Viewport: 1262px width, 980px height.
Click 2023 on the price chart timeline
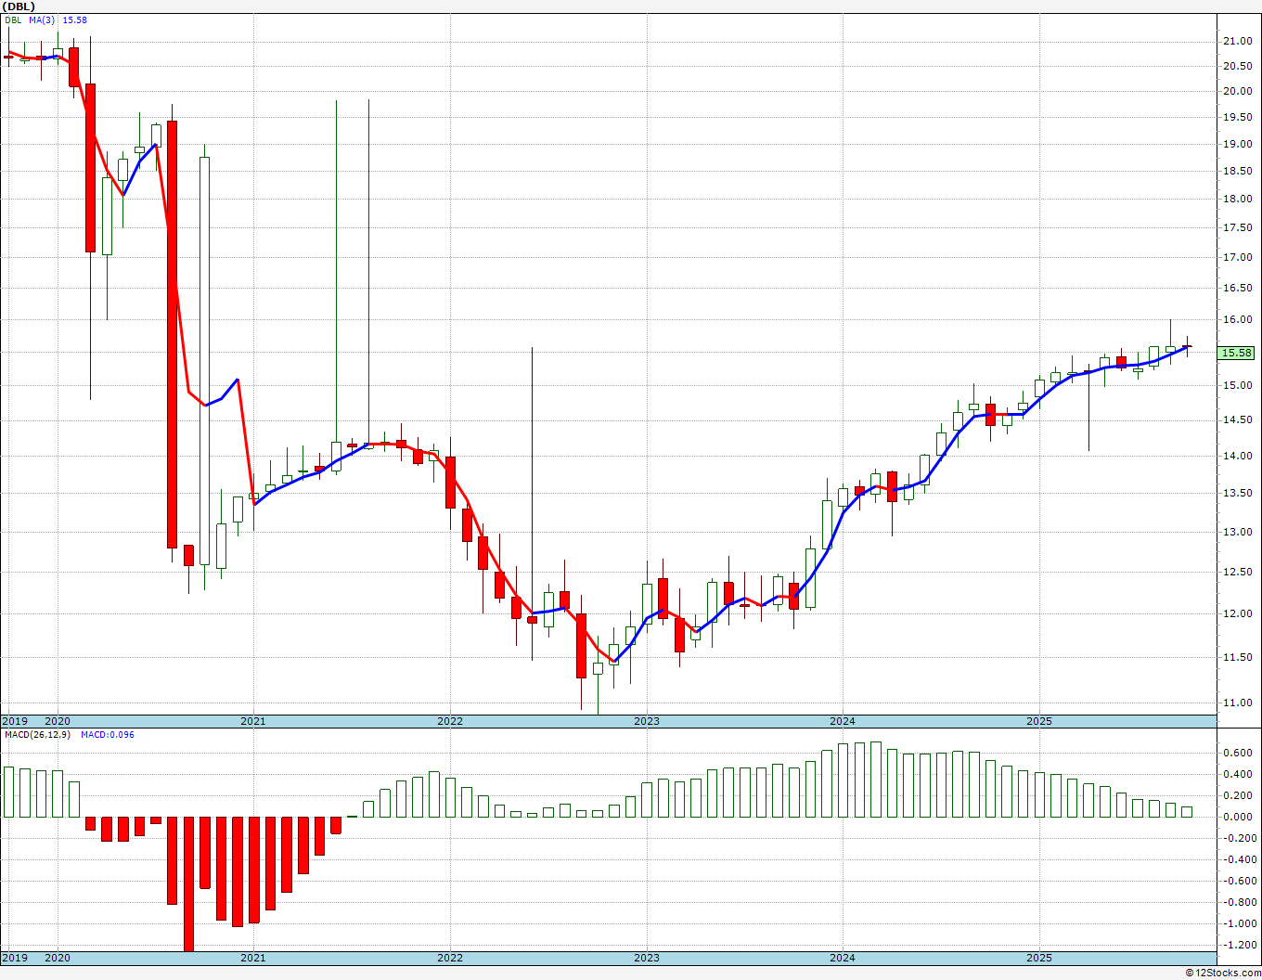(x=647, y=721)
